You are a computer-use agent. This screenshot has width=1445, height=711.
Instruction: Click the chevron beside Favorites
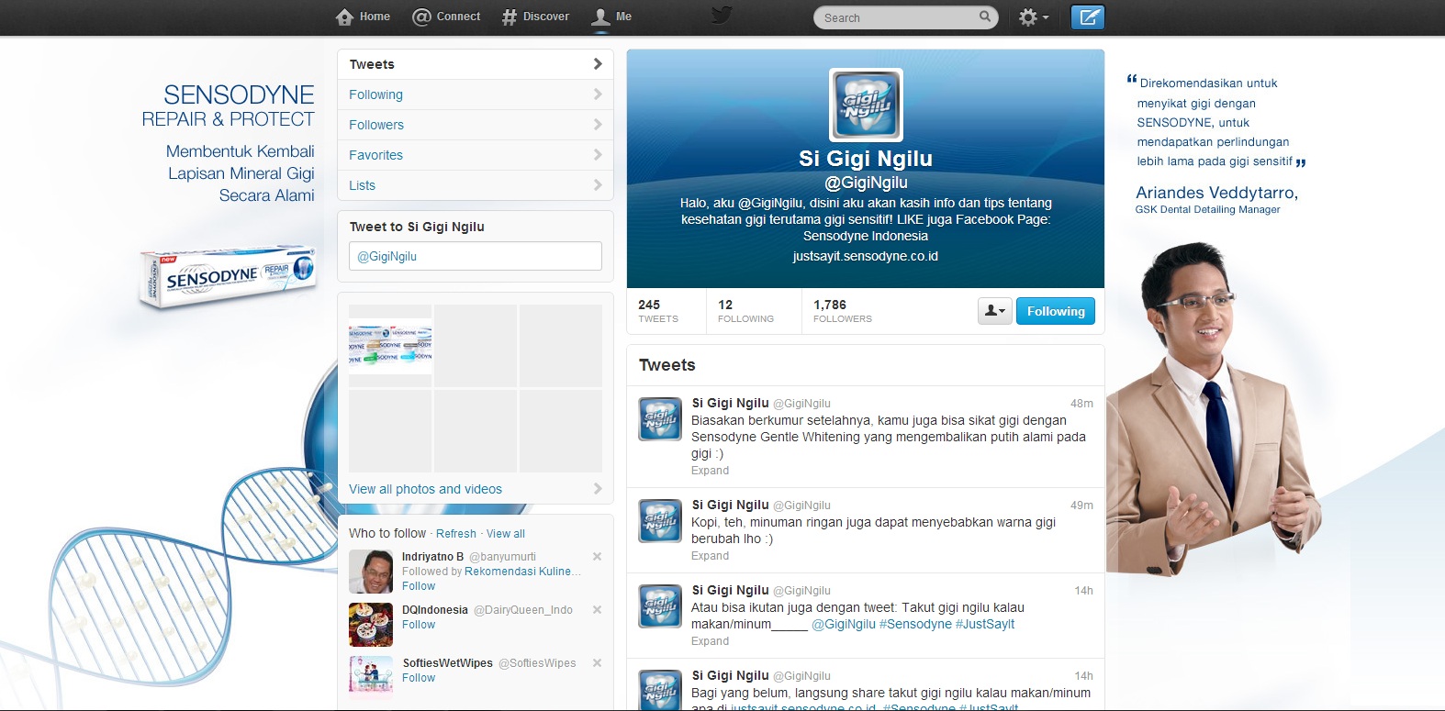pos(598,154)
